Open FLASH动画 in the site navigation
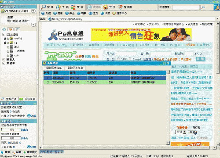 (x=127, y=45)
